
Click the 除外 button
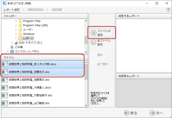(x=97, y=55)
